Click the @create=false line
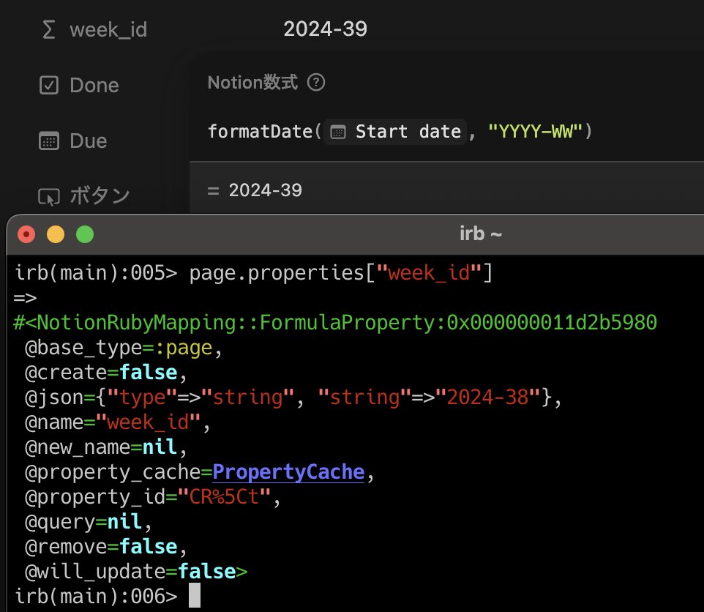Screen dimensions: 704x612 click(106, 373)
